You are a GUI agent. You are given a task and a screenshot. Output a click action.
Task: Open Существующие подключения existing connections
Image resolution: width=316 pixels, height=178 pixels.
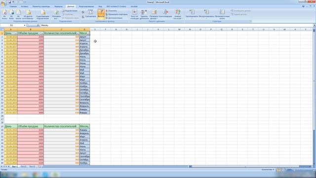click(43, 14)
